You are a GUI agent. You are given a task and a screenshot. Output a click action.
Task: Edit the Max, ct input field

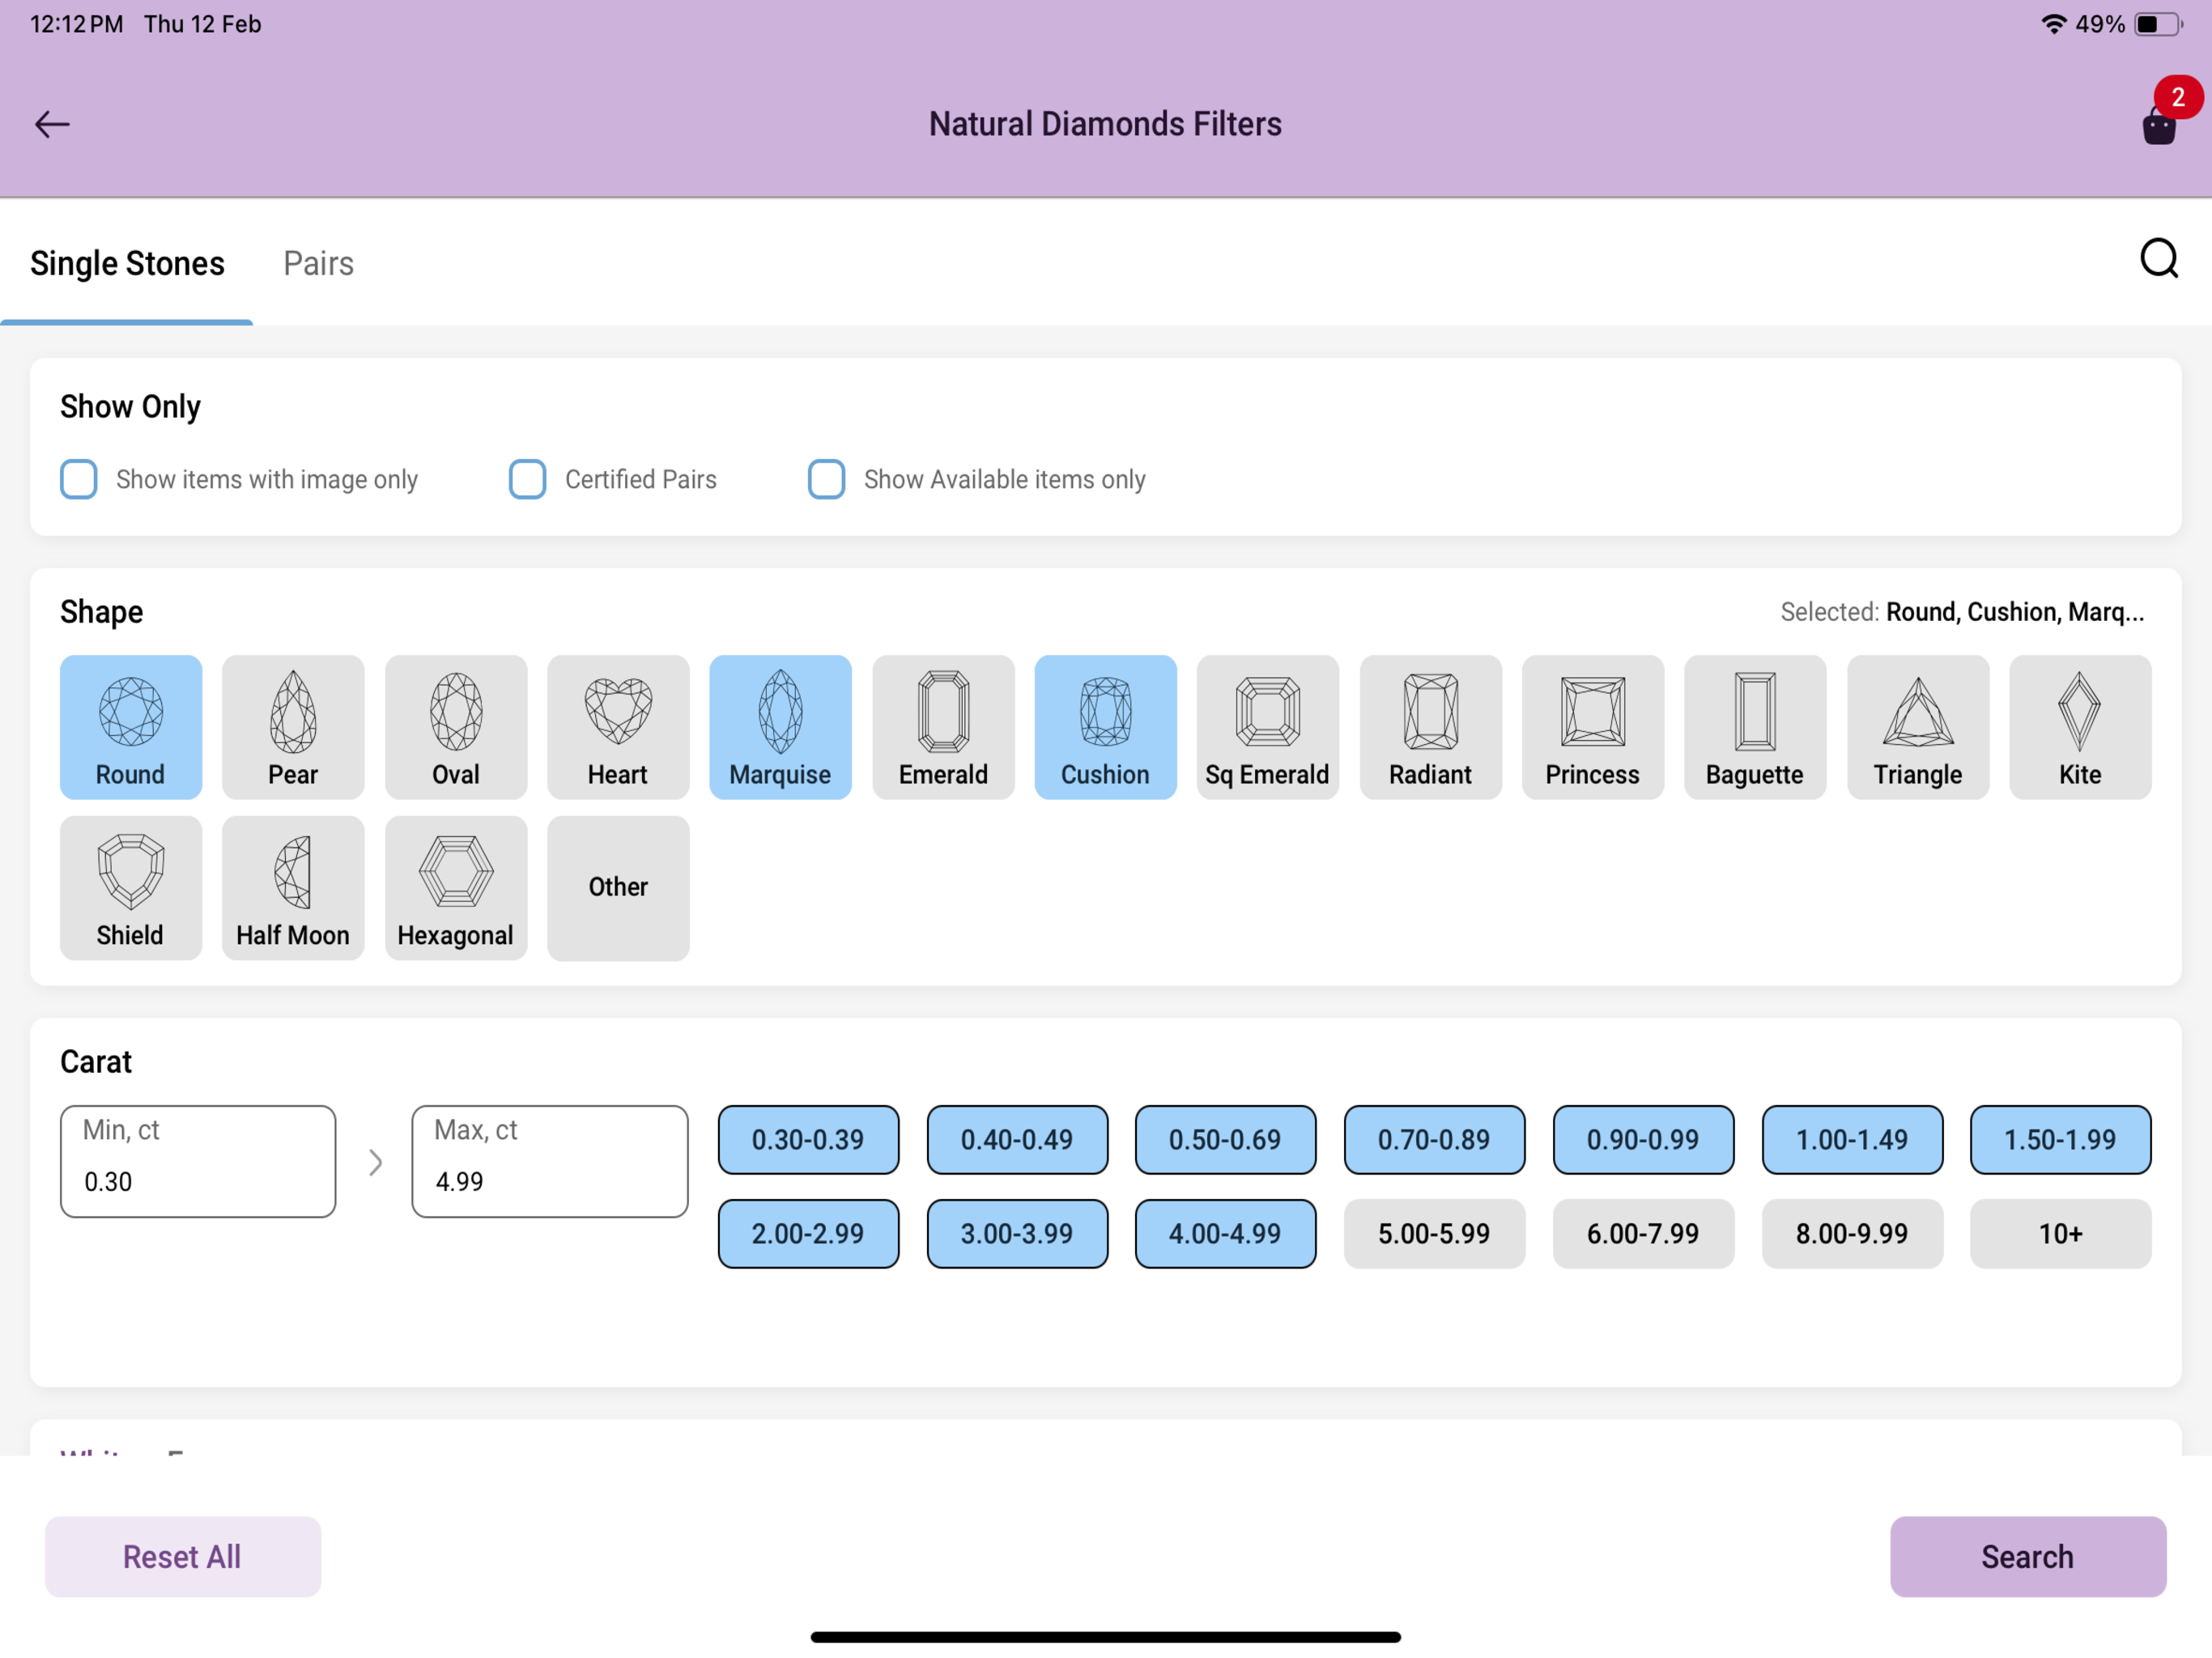[x=550, y=1160]
